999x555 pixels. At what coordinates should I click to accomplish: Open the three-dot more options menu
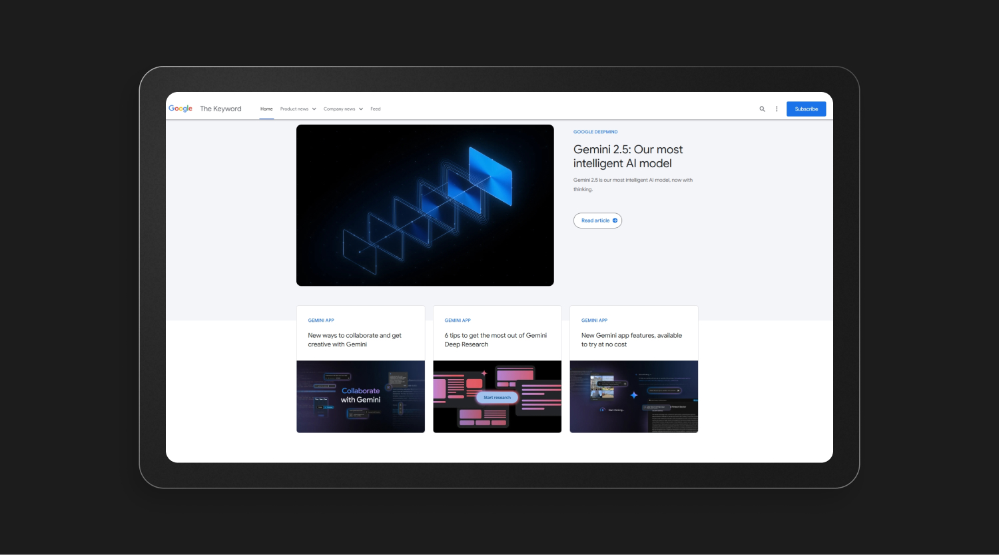[x=777, y=109]
